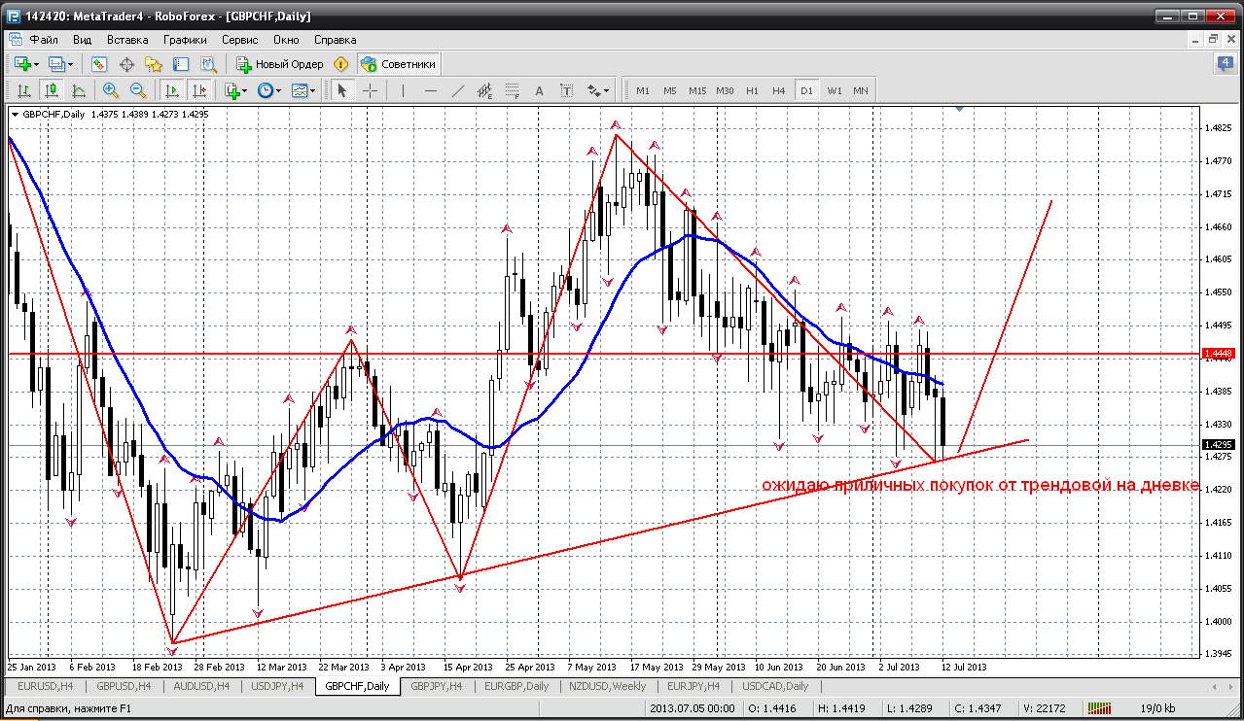Toggle the Советники expert advisors button
Viewport: 1244px width, 721px height.
point(398,64)
